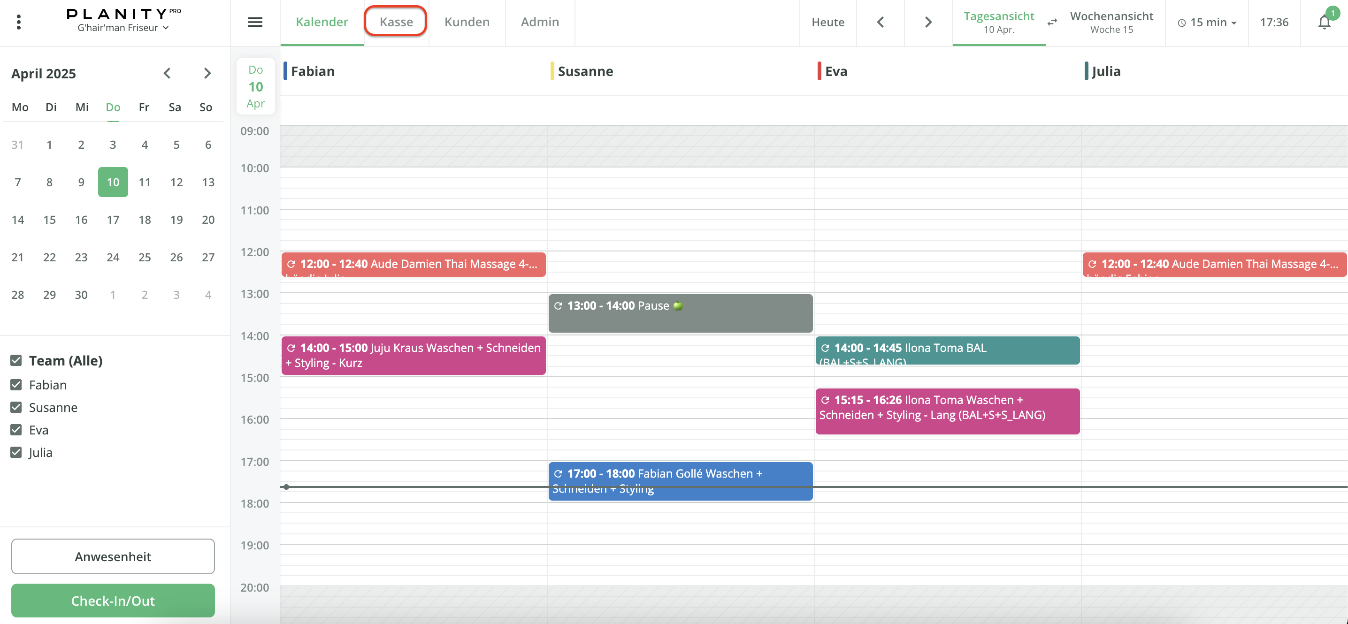Click the Check-In/Out button
Viewport: 1348px width, 624px height.
tap(113, 600)
